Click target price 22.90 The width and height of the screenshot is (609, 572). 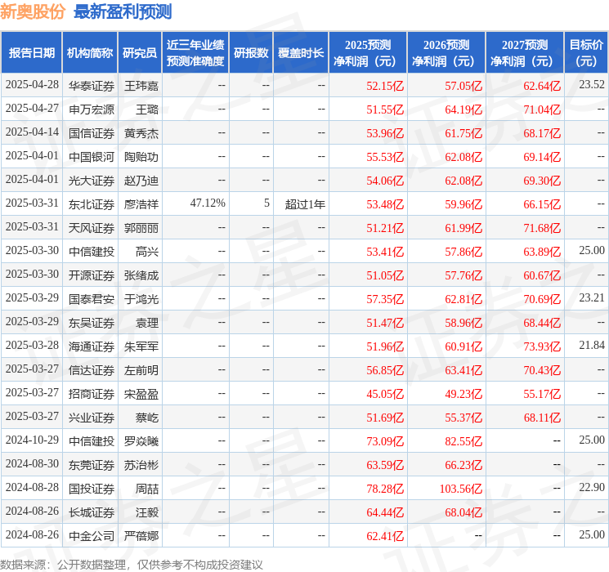point(592,487)
